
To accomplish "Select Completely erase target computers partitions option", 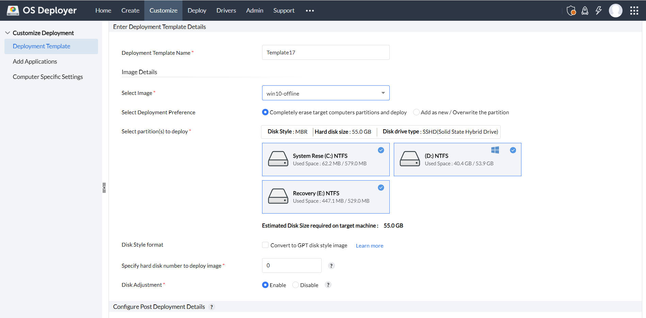I will (265, 112).
